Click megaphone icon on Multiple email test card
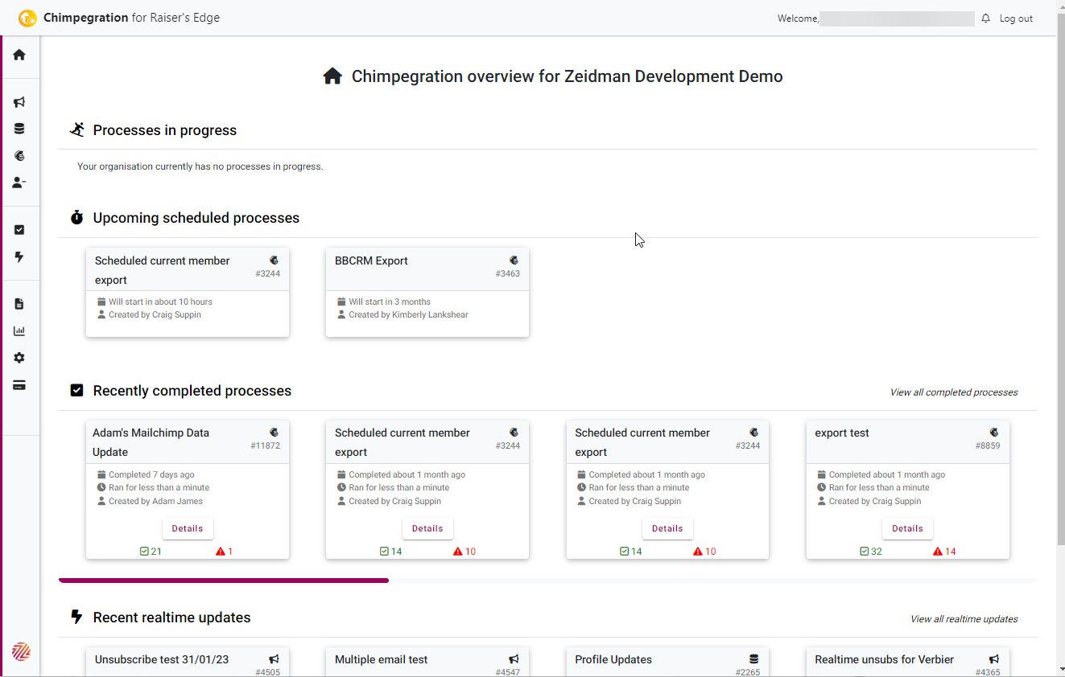The height and width of the screenshot is (677, 1065). tap(514, 659)
